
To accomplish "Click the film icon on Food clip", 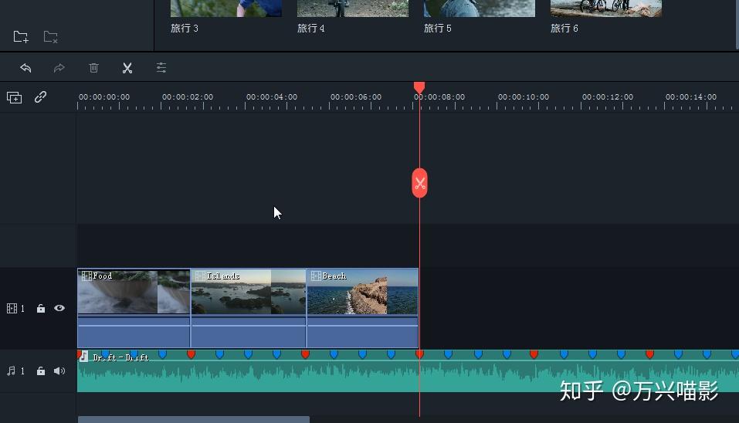I will pyautogui.click(x=86, y=276).
